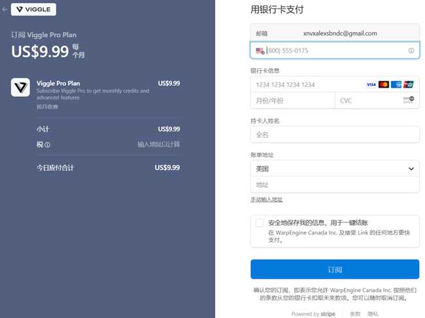This screenshot has width=425, height=318.
Task: Expand the 美国 country dropdown
Action: pos(334,168)
